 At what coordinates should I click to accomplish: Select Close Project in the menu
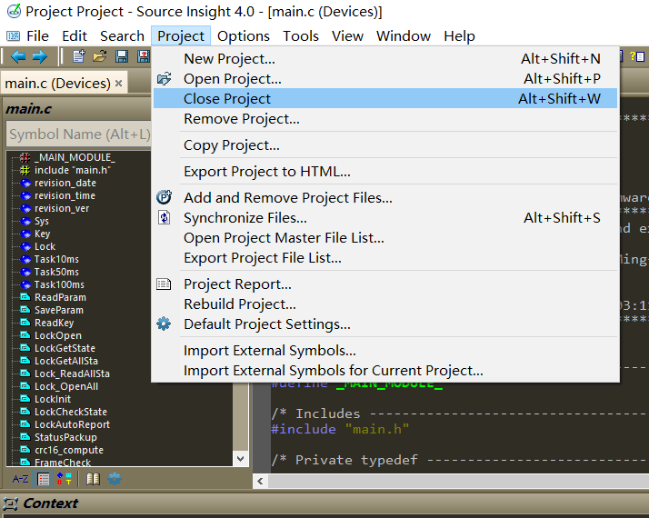point(385,98)
